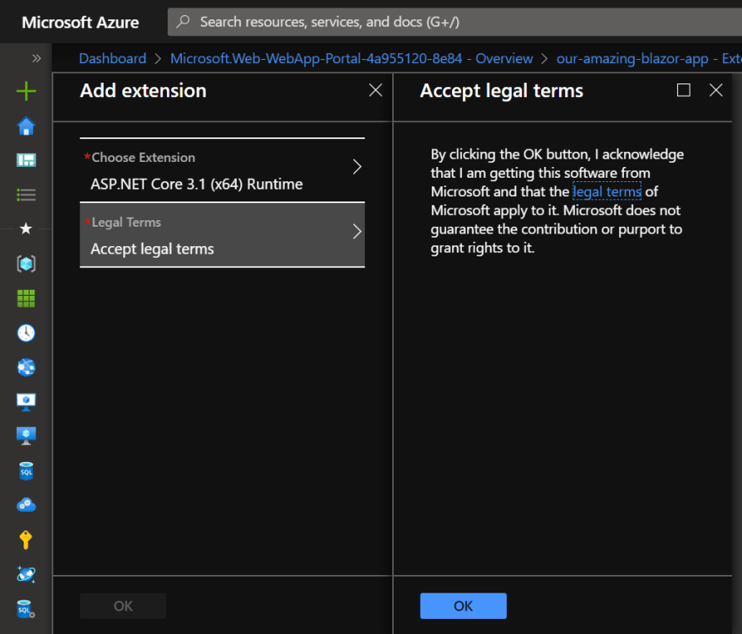Open SQL databases icon
Screen dimensions: 742x634
click(26, 470)
